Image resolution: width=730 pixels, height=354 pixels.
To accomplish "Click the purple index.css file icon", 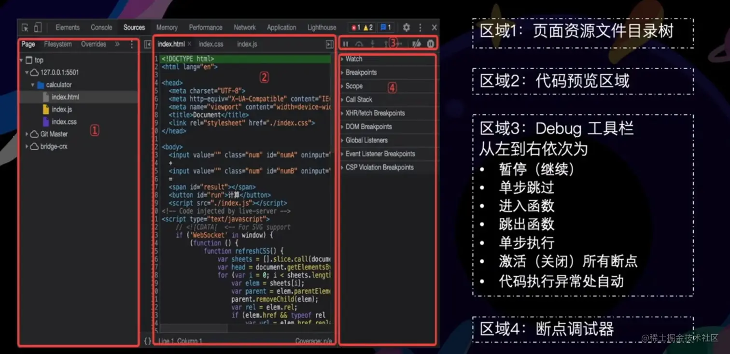I will click(46, 122).
